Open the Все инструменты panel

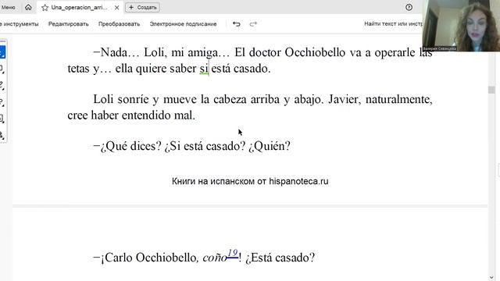(x=19, y=24)
